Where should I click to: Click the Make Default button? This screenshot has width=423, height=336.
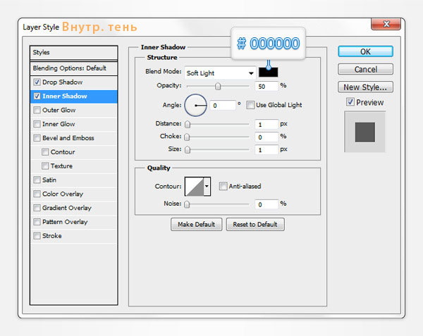pyautogui.click(x=197, y=224)
